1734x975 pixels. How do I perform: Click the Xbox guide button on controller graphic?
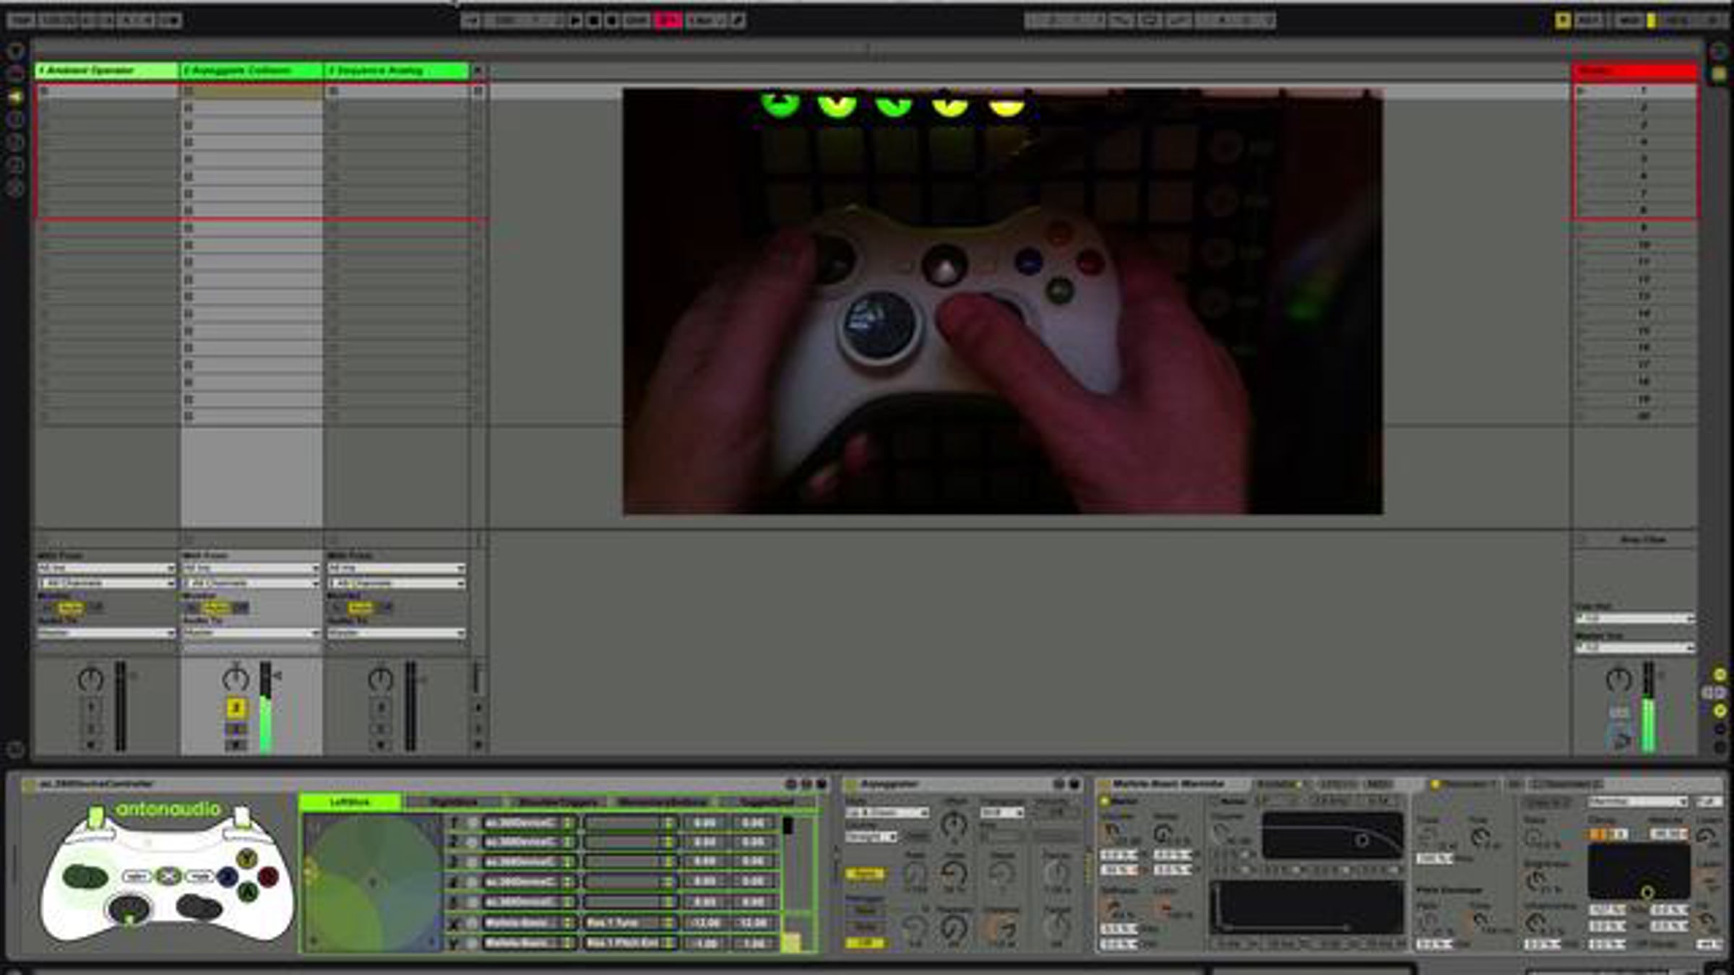[168, 876]
